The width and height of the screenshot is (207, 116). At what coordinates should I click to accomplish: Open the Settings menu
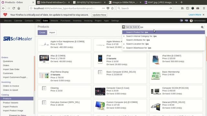(115, 21)
